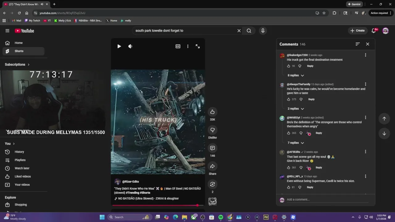Open Playlists in the sidebar
This screenshot has height=222, width=395.
click(23, 160)
